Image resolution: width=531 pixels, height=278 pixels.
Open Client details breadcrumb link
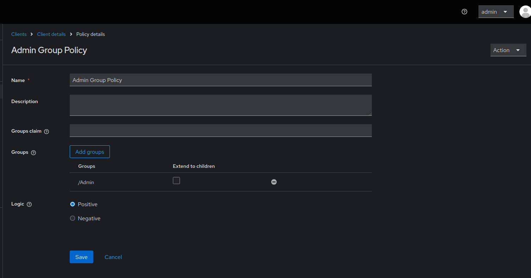tap(51, 34)
